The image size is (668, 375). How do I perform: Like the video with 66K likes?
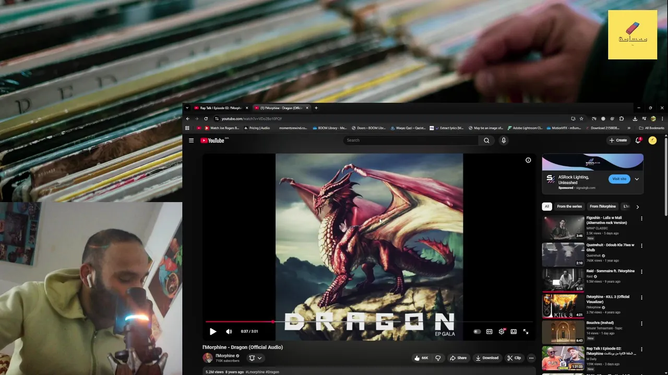421,358
